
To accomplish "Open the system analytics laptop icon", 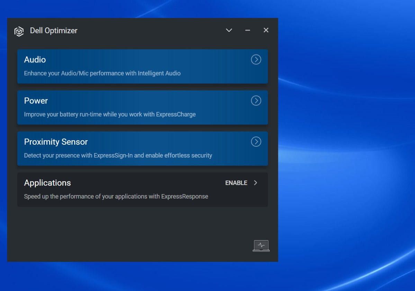I will (261, 246).
